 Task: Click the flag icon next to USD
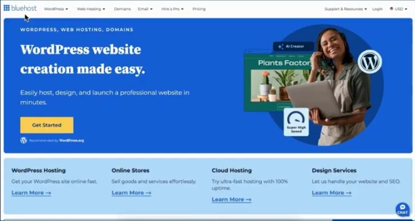click(x=391, y=9)
